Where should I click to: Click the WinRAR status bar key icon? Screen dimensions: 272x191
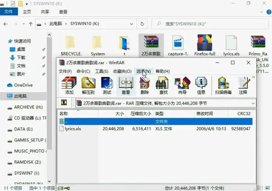pos(67,188)
